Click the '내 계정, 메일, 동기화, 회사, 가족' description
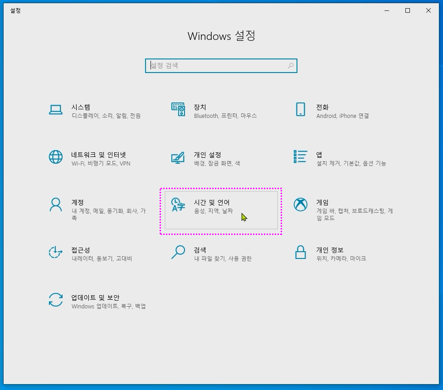This screenshot has height=390, width=443. (x=108, y=214)
